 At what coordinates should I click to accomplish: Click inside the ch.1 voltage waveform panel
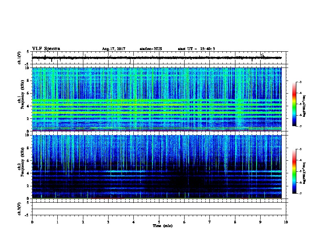pyautogui.click(x=160, y=58)
